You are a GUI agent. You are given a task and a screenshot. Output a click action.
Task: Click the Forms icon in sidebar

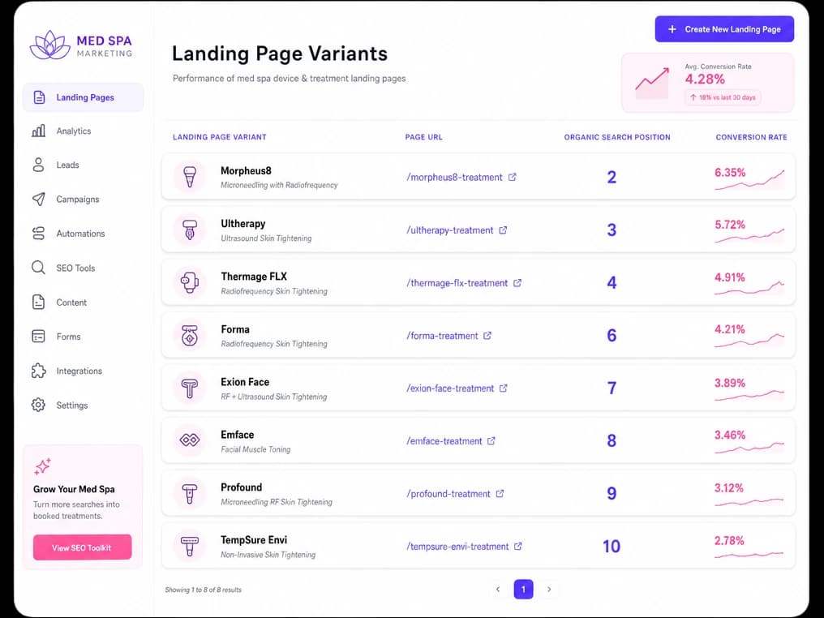pos(38,337)
